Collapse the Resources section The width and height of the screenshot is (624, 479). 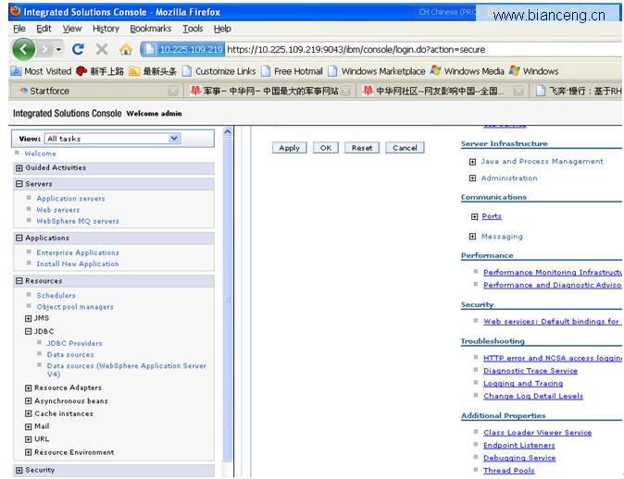(19, 280)
